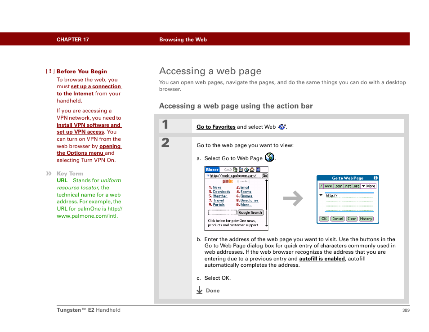
Task: Open the Weather link in Blazer
Action: (220, 196)
